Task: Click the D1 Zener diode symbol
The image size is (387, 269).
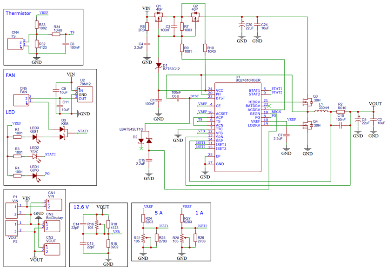Action: (x=159, y=66)
